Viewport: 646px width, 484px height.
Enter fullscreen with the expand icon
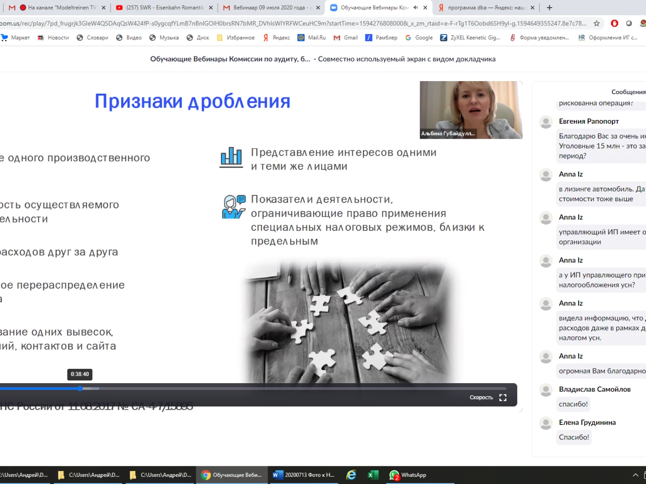pos(503,397)
